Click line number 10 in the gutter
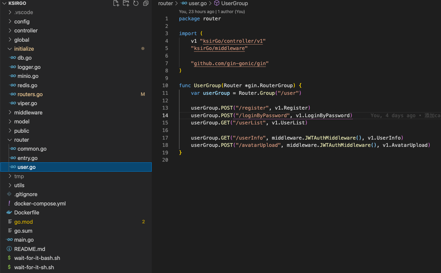 coord(165,85)
